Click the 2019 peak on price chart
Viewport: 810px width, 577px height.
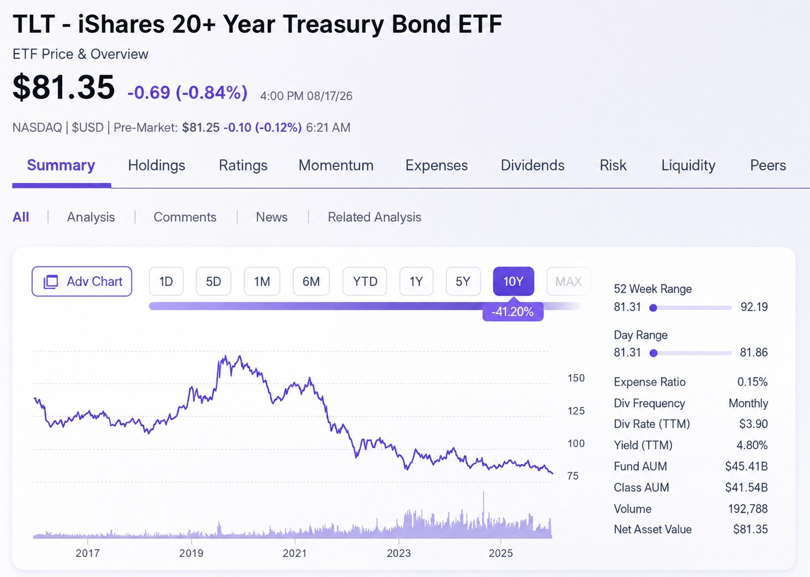click(x=225, y=357)
